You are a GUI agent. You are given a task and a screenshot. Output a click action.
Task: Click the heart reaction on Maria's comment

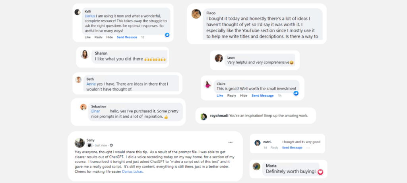click(x=320, y=172)
